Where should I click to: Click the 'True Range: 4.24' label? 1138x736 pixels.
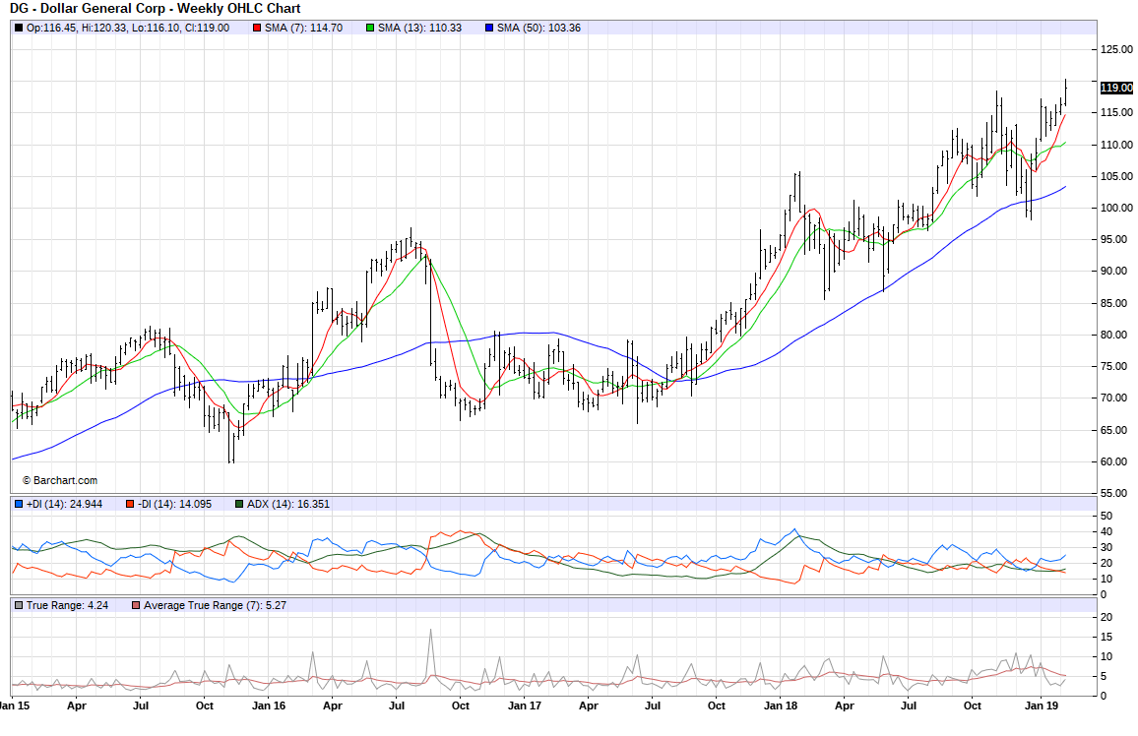(68, 605)
